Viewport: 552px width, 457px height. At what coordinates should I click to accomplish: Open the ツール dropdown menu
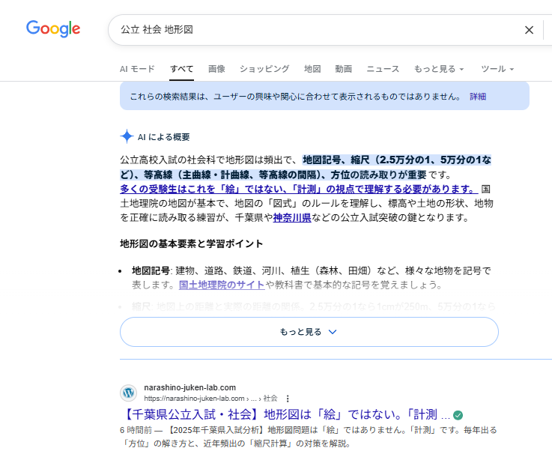click(x=497, y=69)
